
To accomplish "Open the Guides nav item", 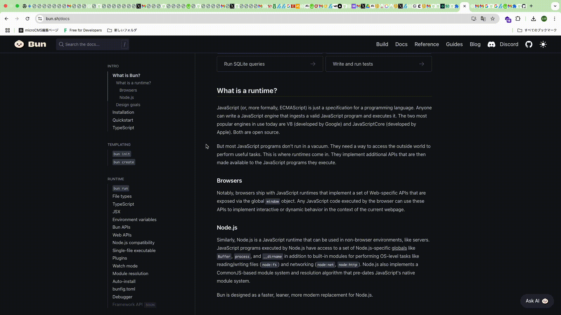I will click(x=454, y=44).
